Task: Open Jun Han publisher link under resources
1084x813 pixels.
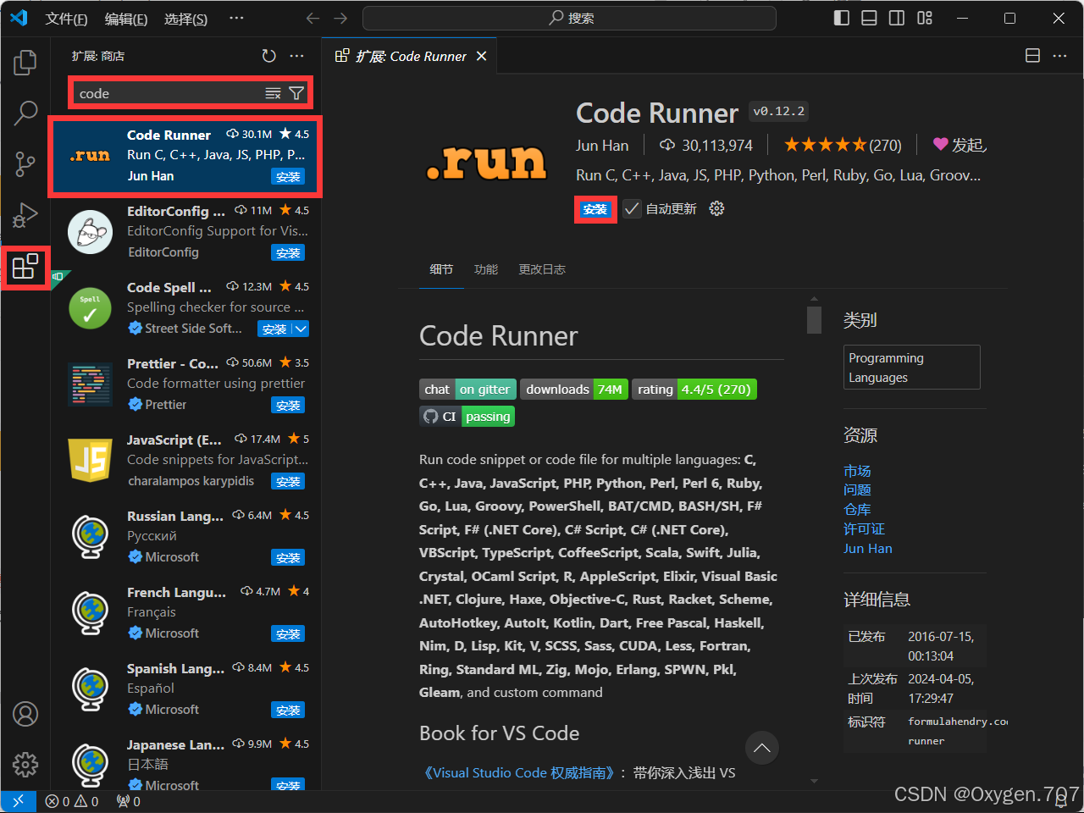Action: click(868, 549)
